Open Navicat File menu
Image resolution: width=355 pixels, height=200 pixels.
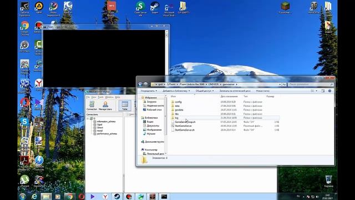click(88, 97)
